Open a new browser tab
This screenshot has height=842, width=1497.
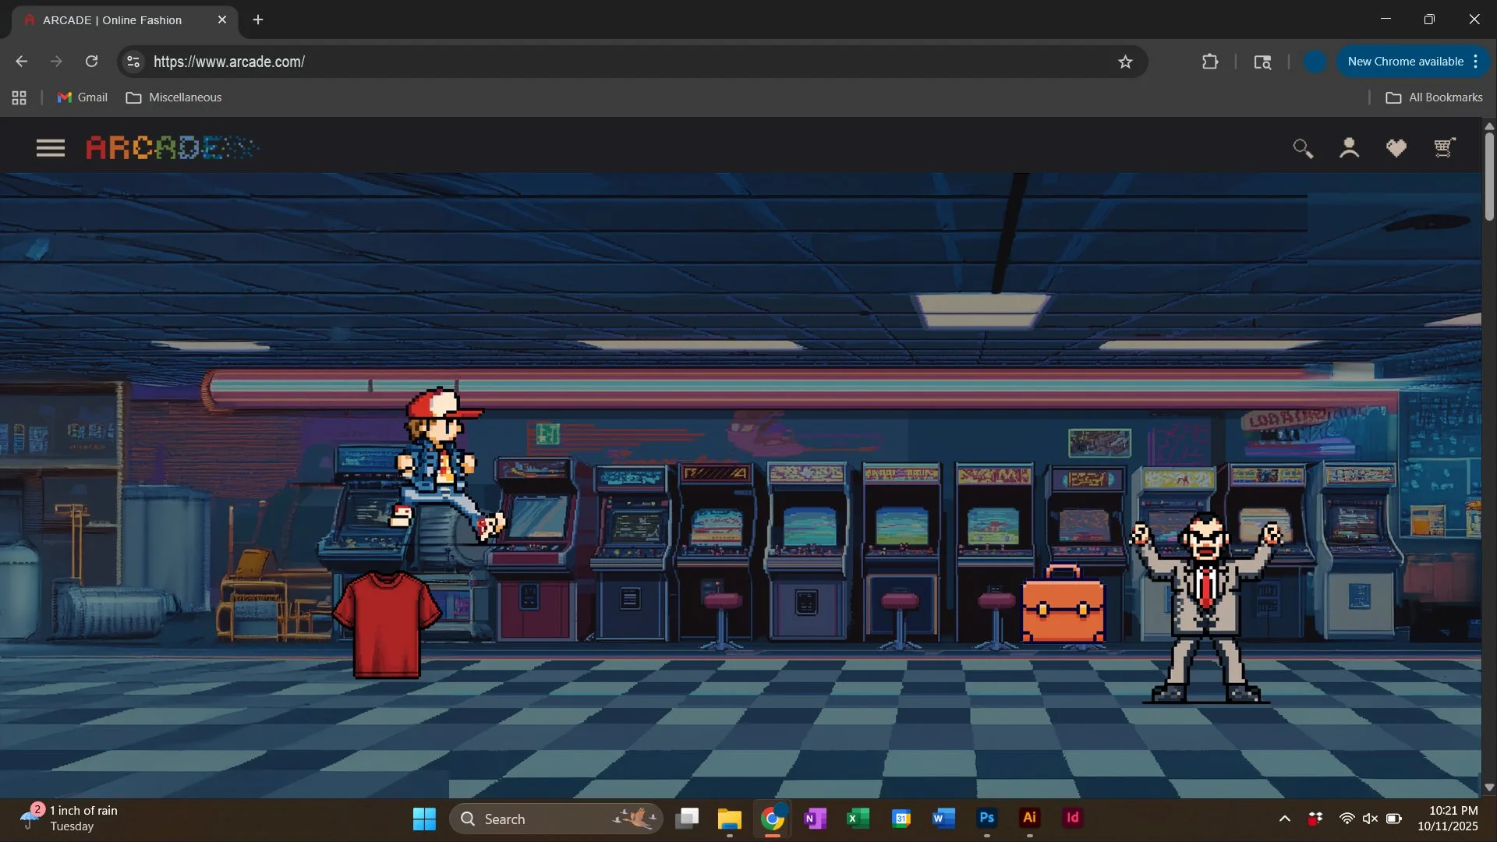tap(258, 19)
